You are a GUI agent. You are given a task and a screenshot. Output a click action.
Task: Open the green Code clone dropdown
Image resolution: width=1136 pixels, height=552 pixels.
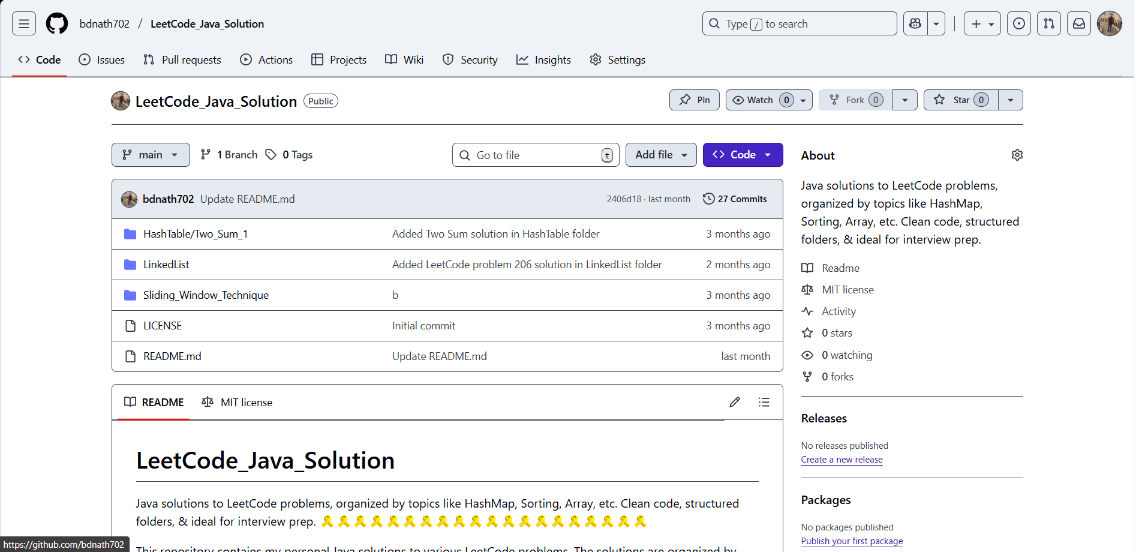coord(743,155)
